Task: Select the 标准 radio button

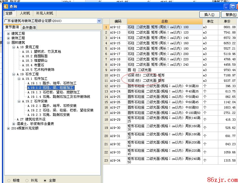Action: point(9,180)
